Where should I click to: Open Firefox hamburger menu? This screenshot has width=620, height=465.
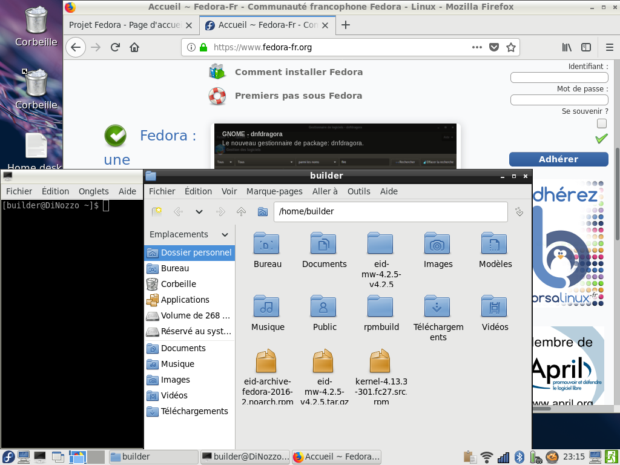point(609,47)
